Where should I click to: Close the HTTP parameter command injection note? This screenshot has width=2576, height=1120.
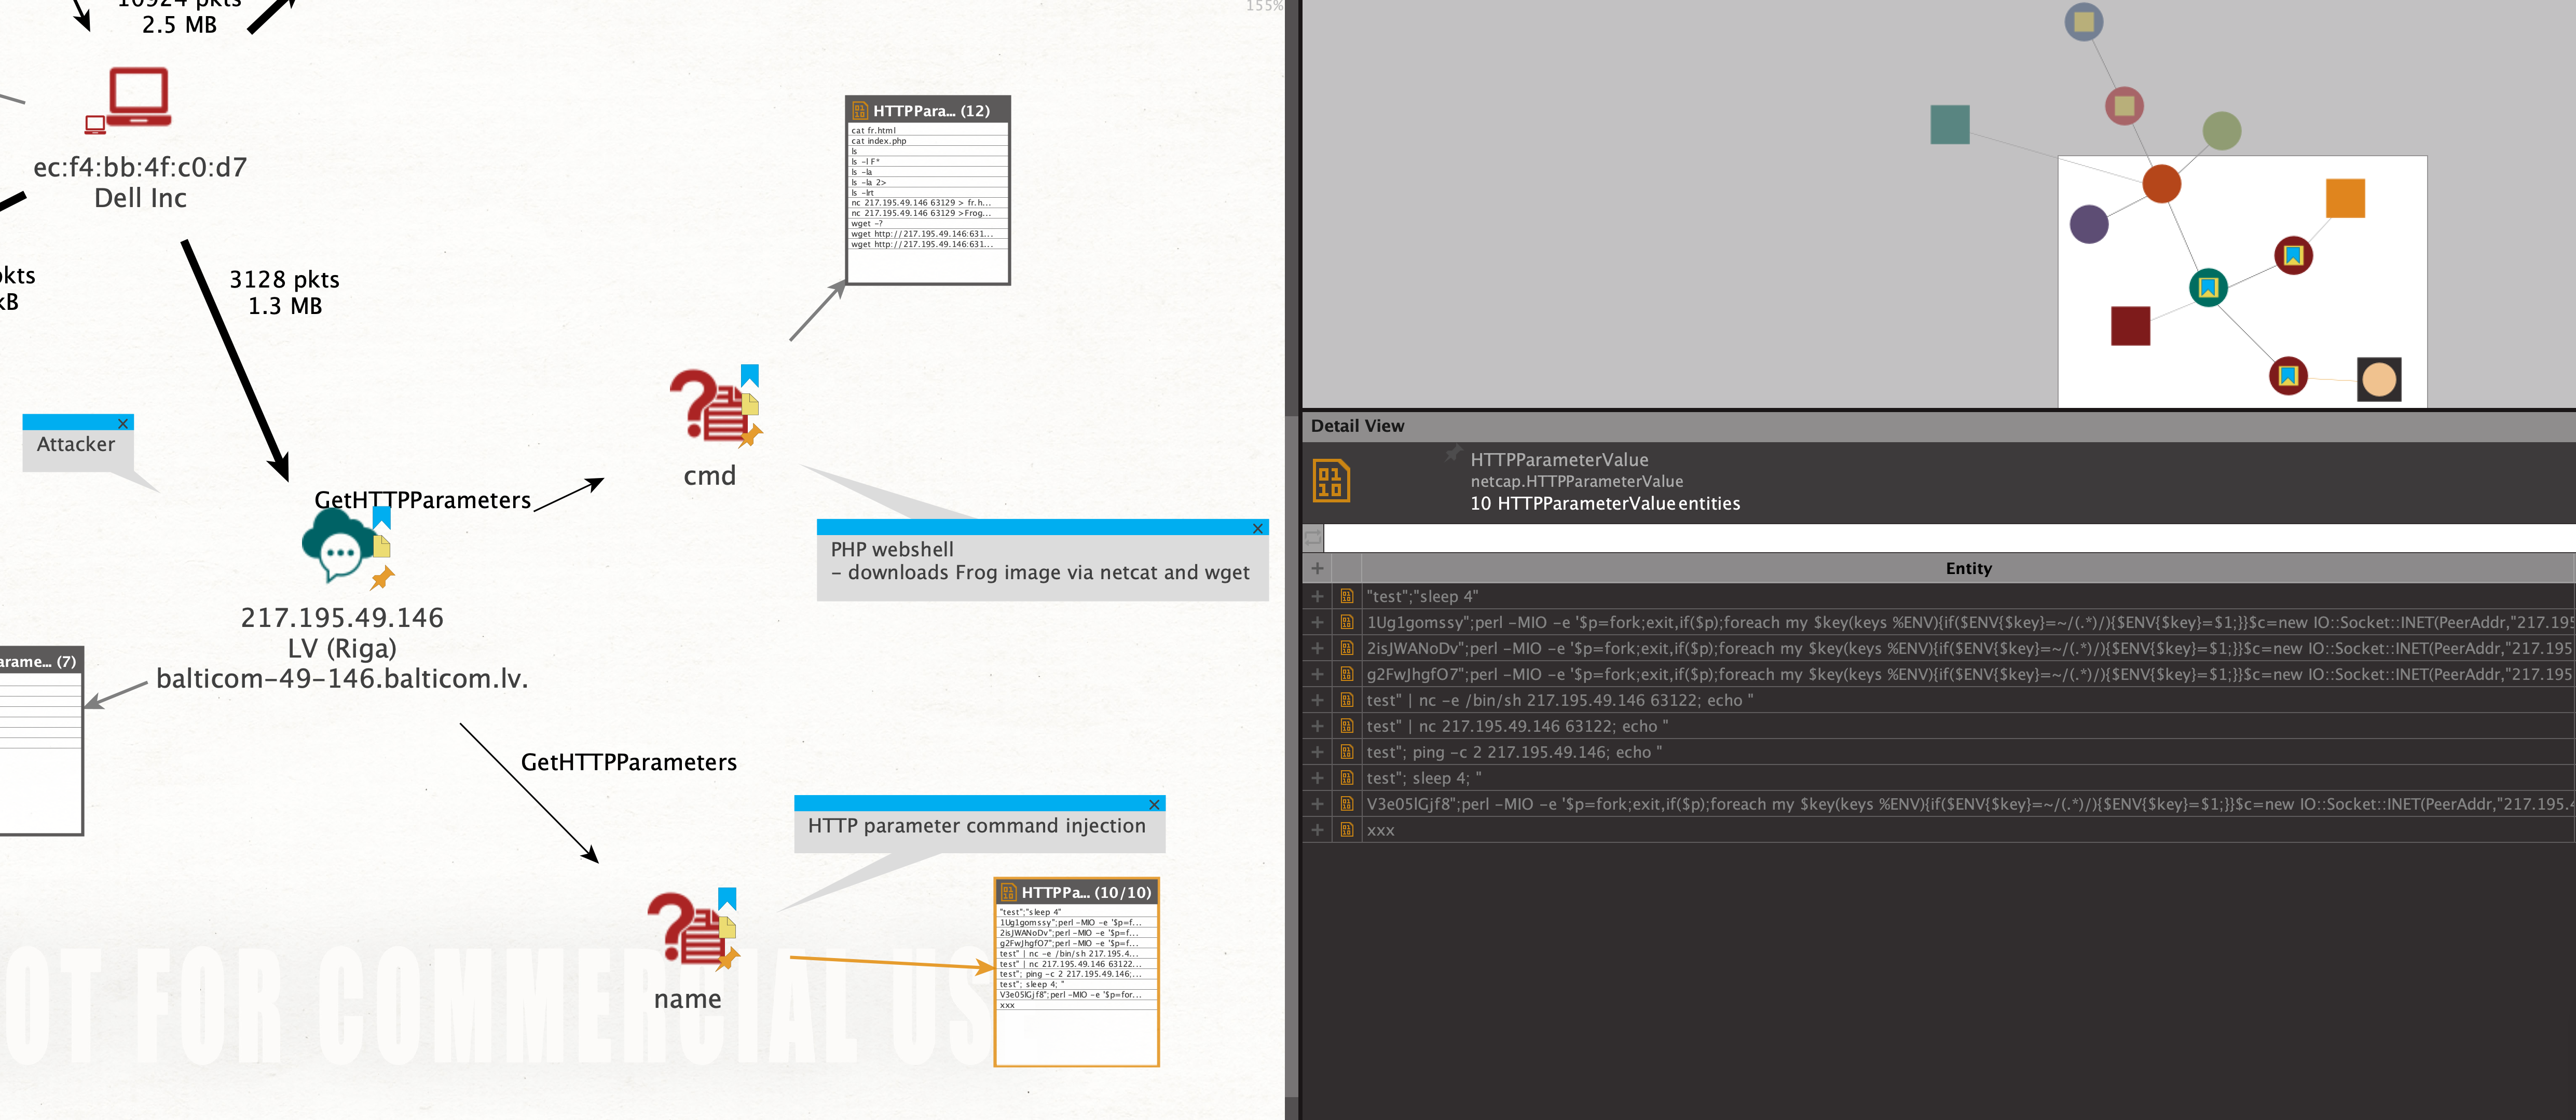click(1154, 805)
